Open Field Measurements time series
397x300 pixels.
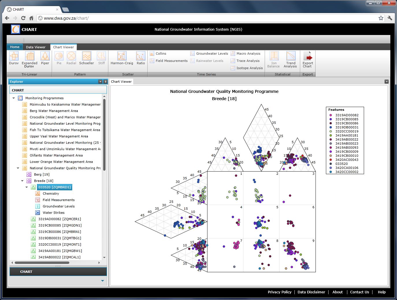click(169, 61)
